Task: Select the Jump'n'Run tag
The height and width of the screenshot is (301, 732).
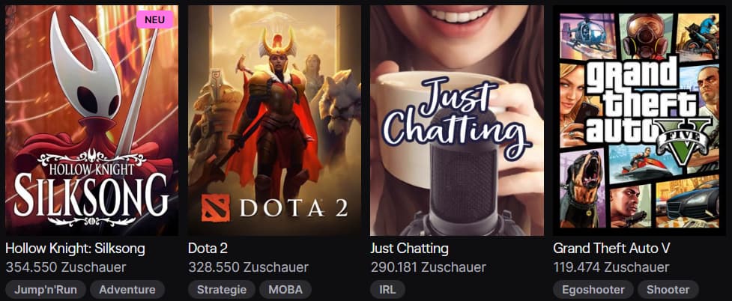Action: click(46, 289)
